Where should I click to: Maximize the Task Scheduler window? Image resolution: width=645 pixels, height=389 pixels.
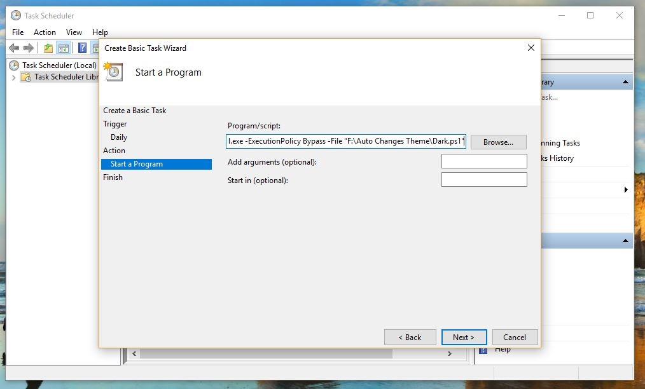(590, 15)
